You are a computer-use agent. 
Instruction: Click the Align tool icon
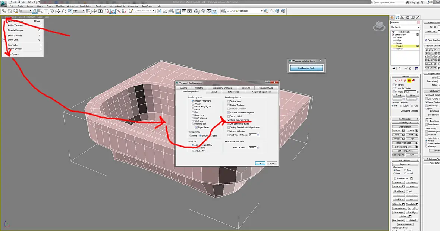point(164,11)
